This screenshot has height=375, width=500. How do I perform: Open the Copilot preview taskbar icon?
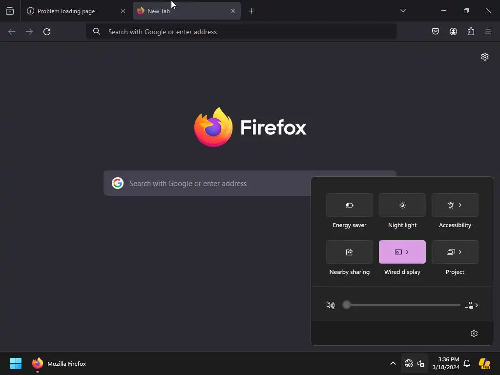(x=485, y=363)
